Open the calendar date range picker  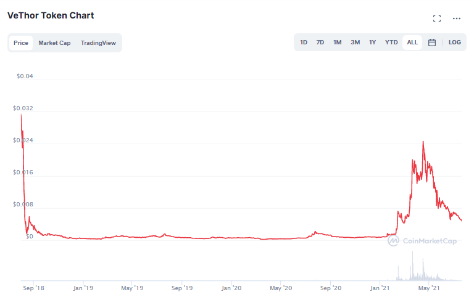(432, 43)
